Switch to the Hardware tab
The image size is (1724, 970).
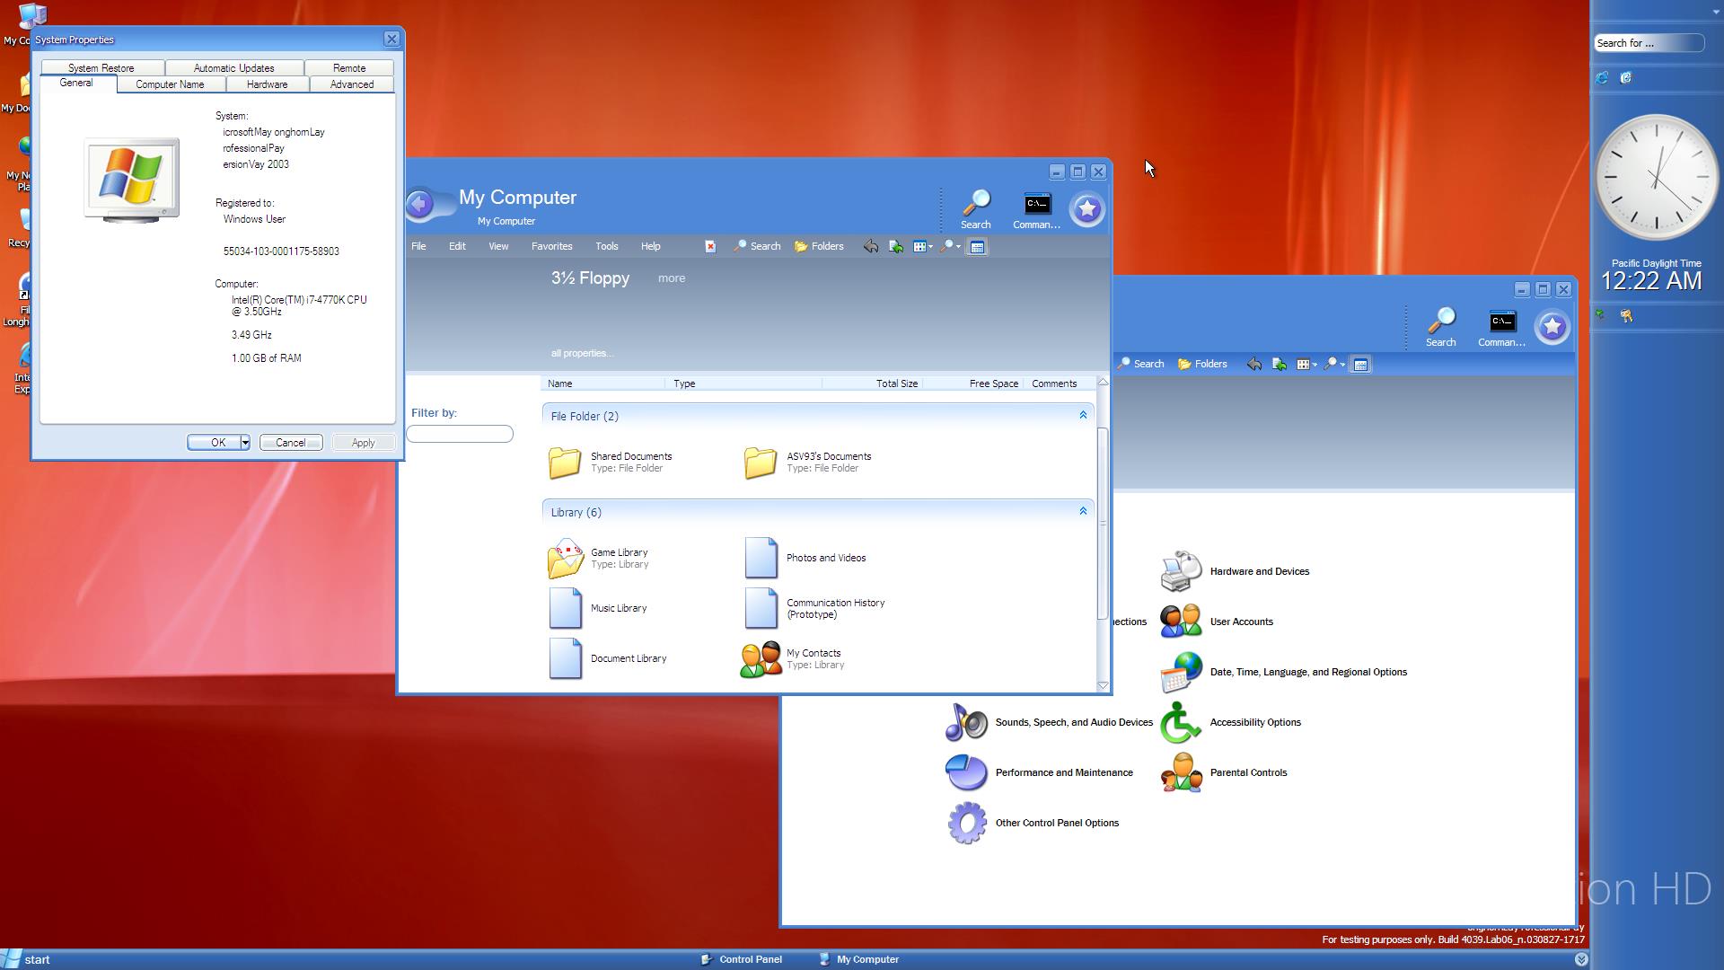(x=267, y=84)
